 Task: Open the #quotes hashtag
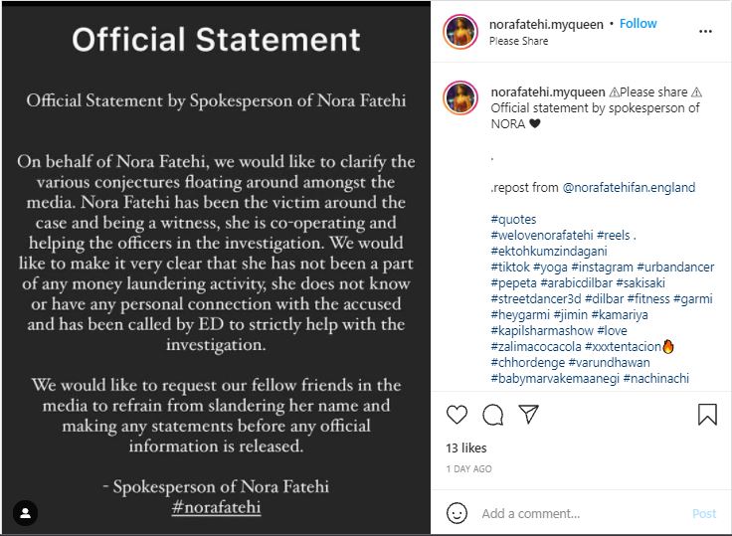pos(513,220)
